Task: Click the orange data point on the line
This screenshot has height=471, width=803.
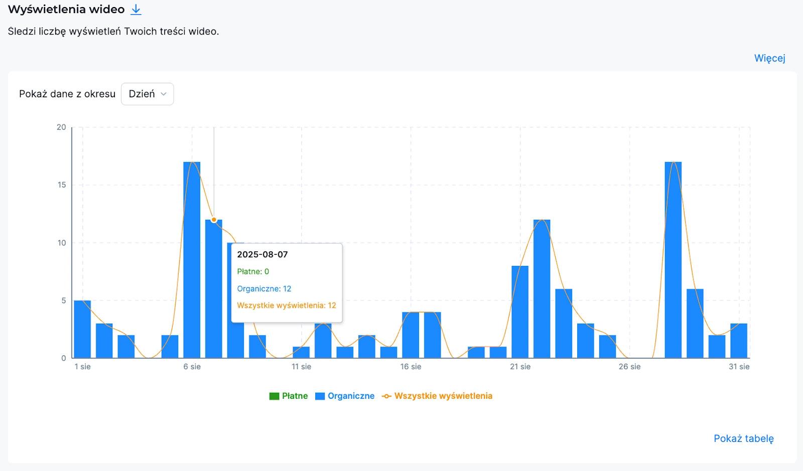Action: [x=214, y=220]
